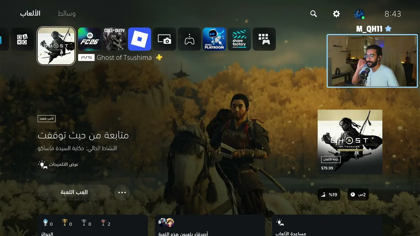Open the Media Gallery camera tile
The height and width of the screenshot is (236, 420).
click(164, 39)
